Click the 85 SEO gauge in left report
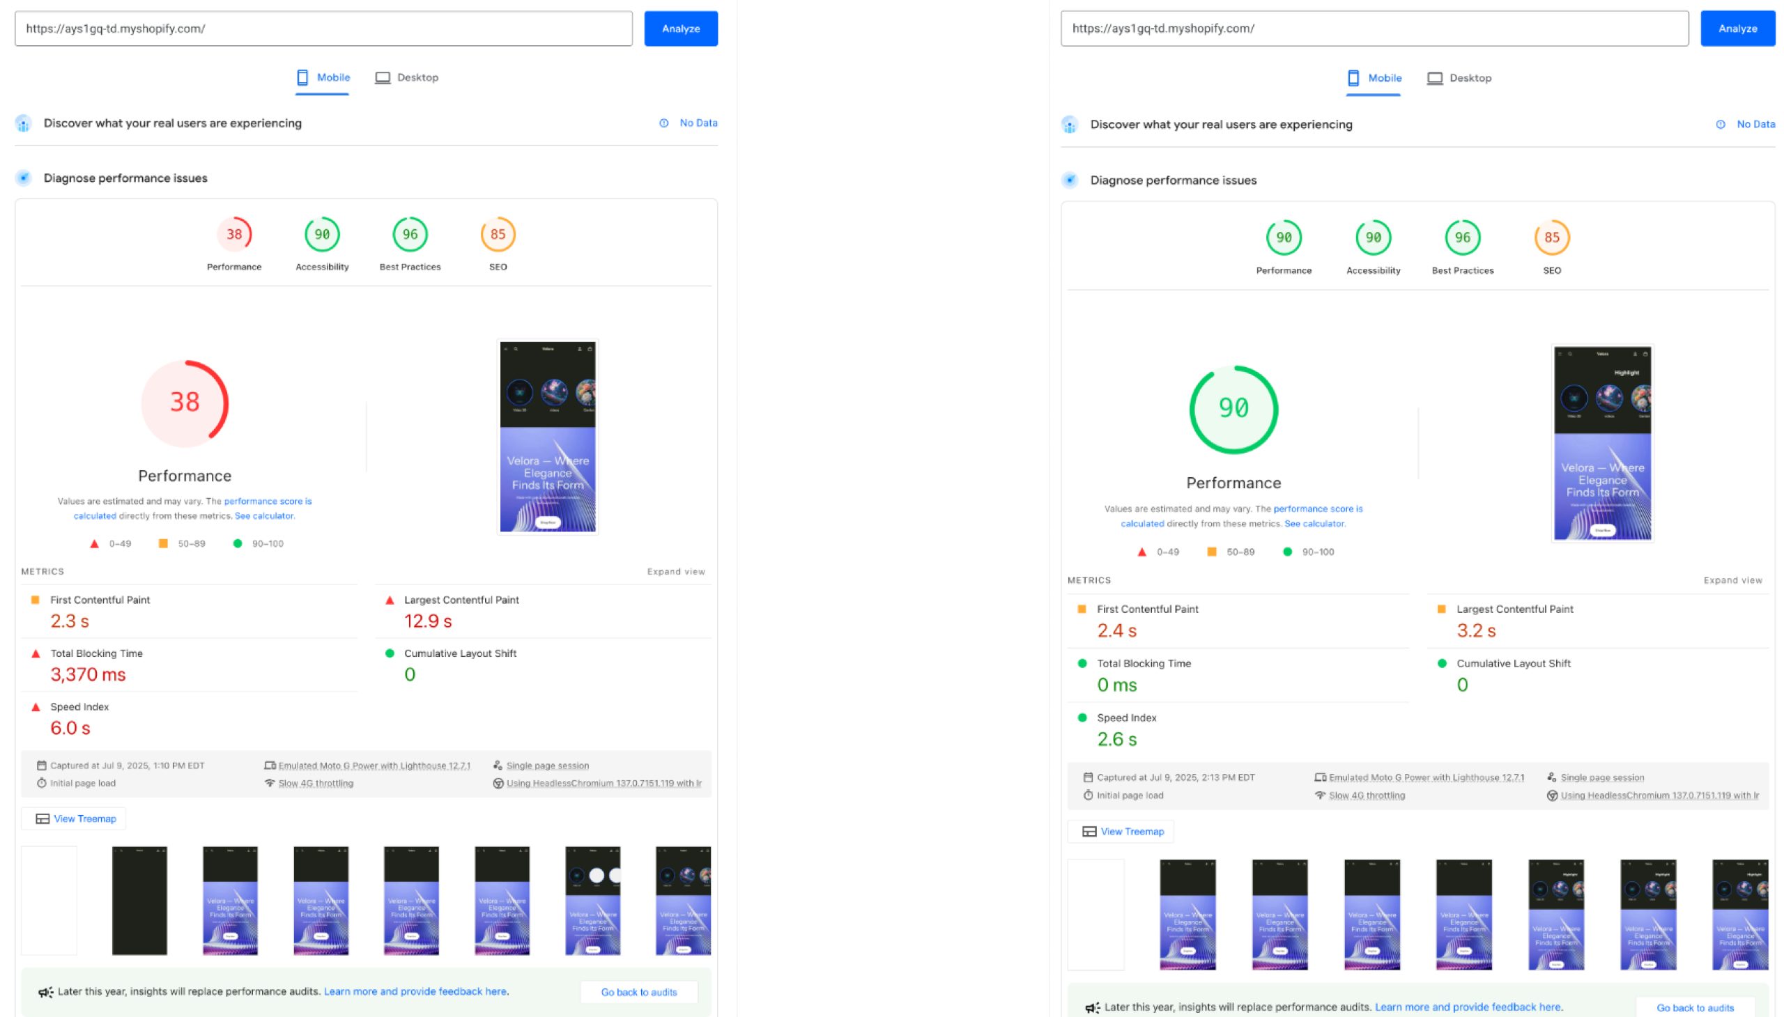The width and height of the screenshot is (1784, 1017). [498, 235]
